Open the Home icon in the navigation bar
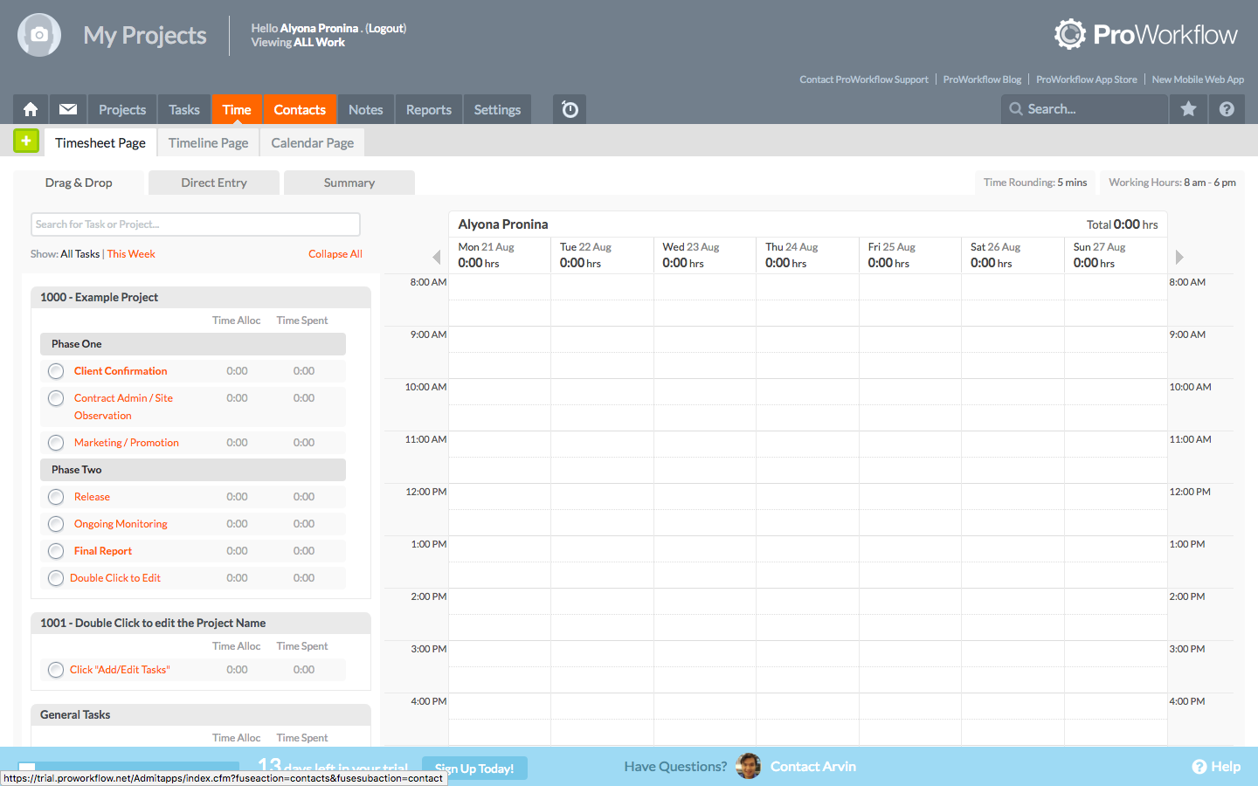The height and width of the screenshot is (786, 1258). (30, 109)
